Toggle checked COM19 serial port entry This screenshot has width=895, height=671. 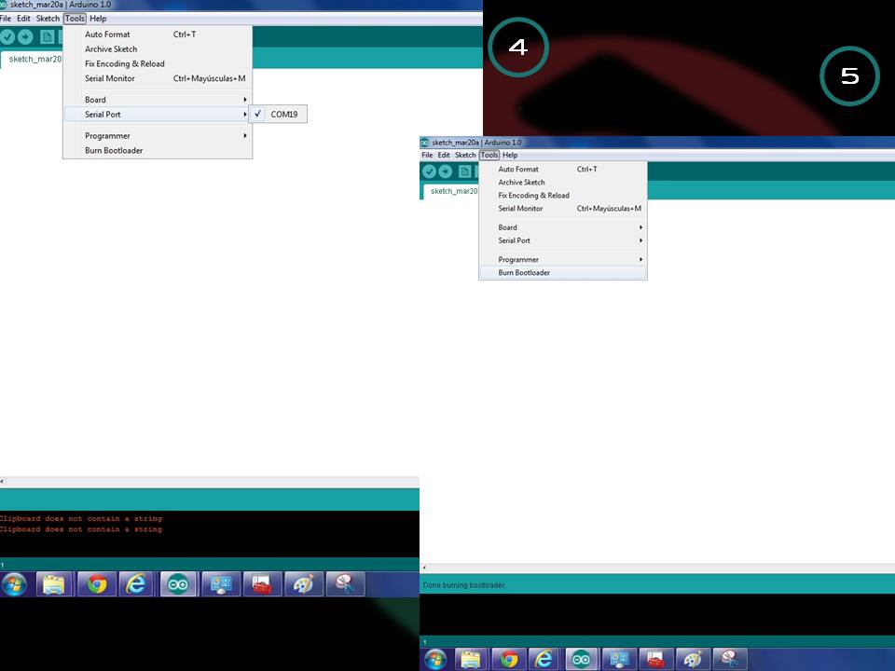[278, 114]
